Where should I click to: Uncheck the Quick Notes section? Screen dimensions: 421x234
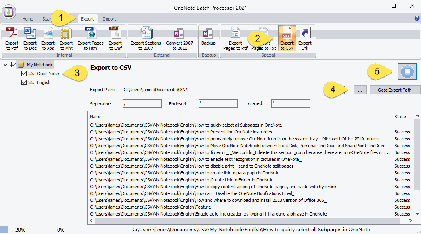23,73
